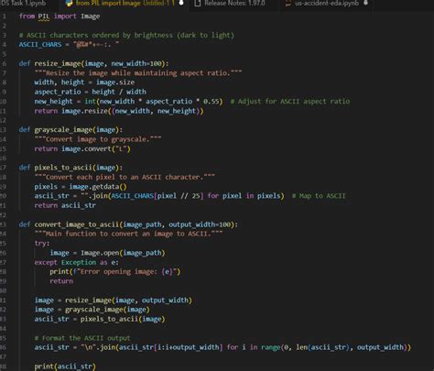Click 'image.convert("L")' in the return line
This screenshot has width=434, height=371.
point(96,148)
